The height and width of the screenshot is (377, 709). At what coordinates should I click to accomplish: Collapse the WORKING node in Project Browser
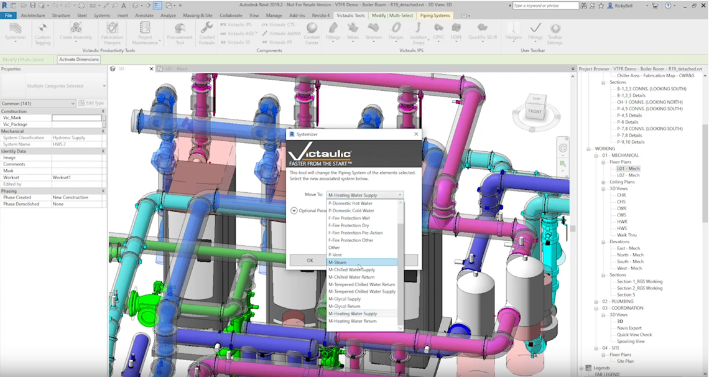pyautogui.click(x=589, y=148)
